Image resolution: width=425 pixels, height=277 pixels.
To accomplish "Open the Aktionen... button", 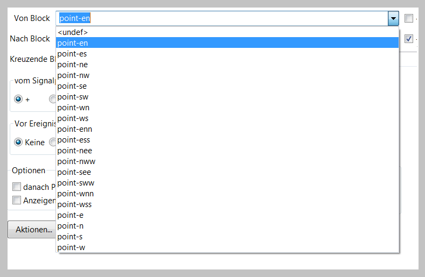I will pos(32,230).
